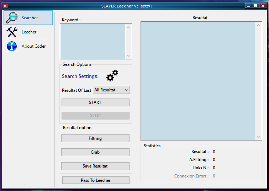Click inside the Keyword text area
Viewport: 269px width, 191px height.
click(x=93, y=41)
